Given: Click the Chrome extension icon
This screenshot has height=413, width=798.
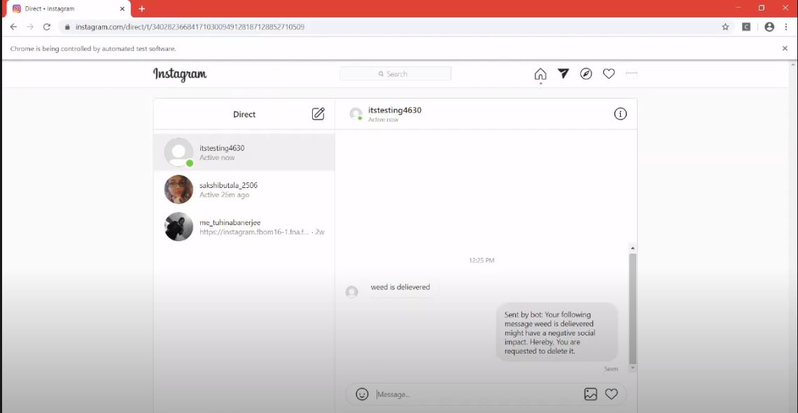Looking at the screenshot, I should (x=746, y=27).
